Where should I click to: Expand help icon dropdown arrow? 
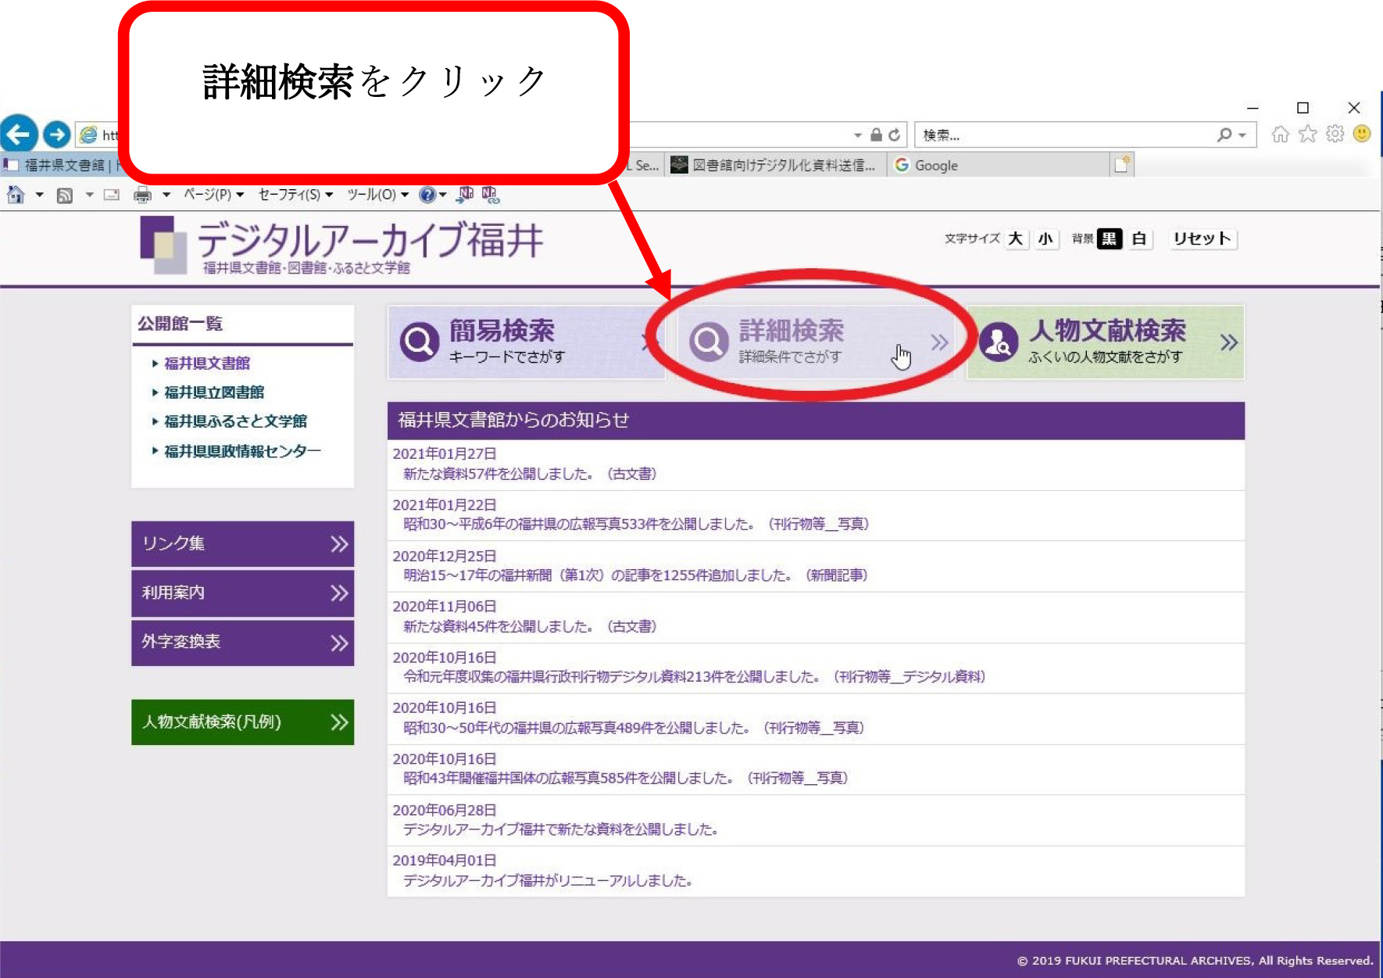pyautogui.click(x=443, y=195)
